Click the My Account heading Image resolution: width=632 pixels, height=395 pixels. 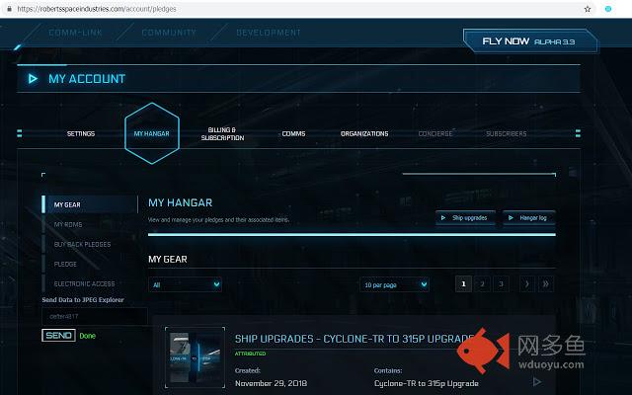[x=87, y=79]
